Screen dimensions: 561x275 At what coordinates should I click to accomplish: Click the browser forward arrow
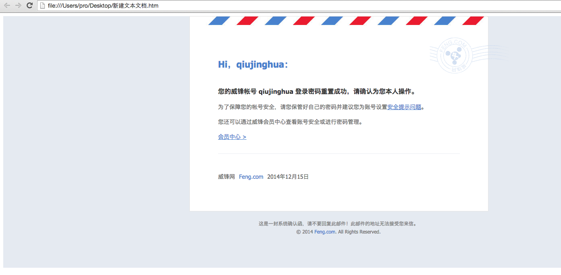18,6
